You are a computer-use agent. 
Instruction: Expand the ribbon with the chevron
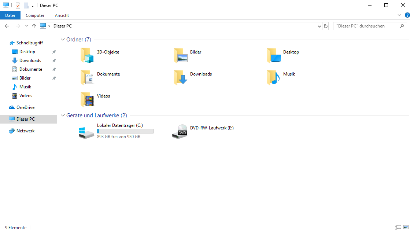[x=399, y=15]
